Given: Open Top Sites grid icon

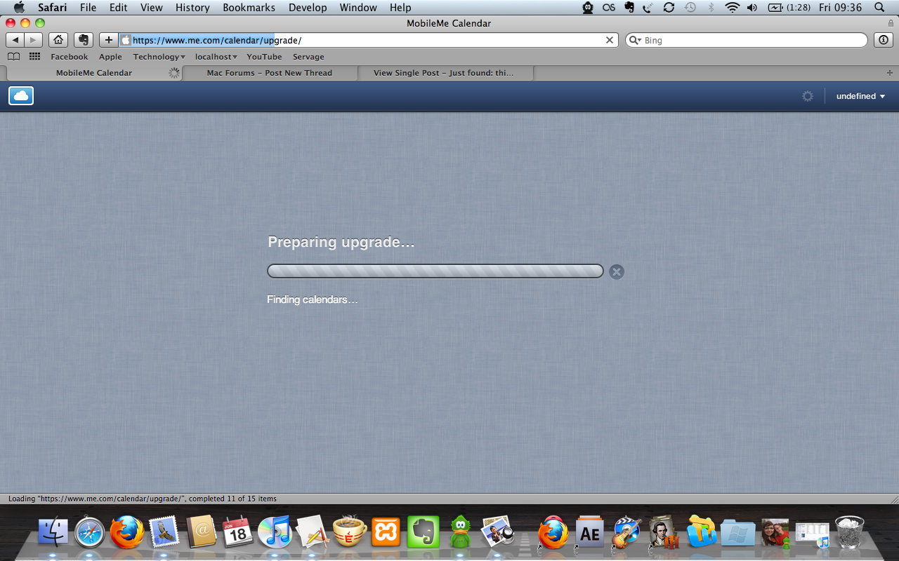Looking at the screenshot, I should coord(34,57).
